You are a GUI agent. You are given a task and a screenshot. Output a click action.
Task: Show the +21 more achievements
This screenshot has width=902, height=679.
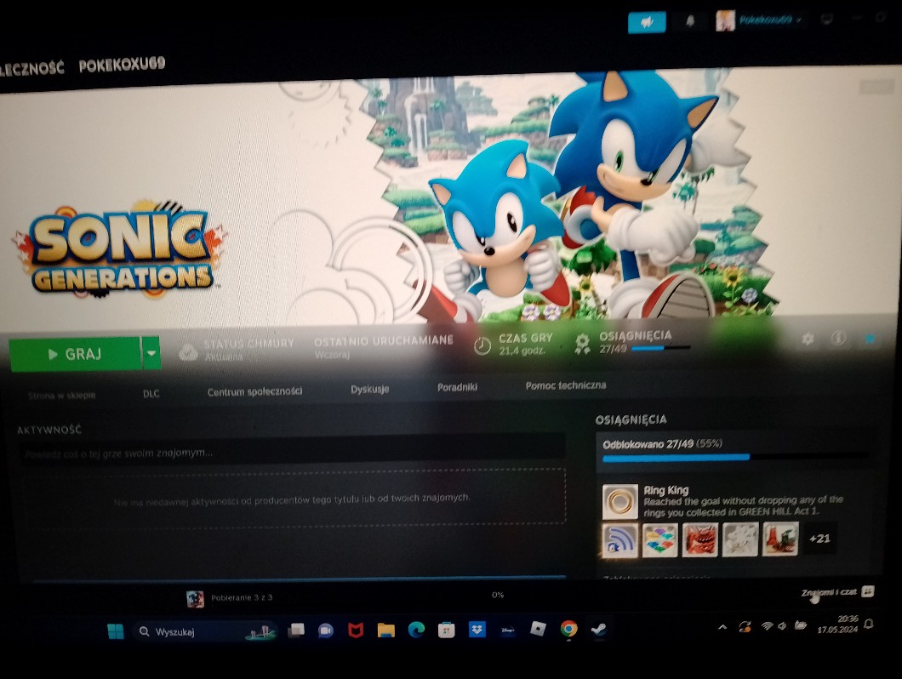pyautogui.click(x=819, y=539)
